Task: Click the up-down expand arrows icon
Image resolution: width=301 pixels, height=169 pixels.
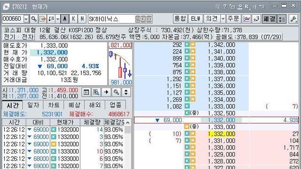Action: point(126,92)
